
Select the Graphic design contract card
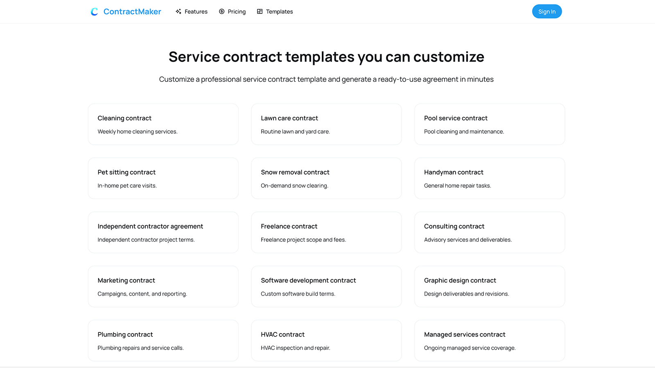coord(490,286)
